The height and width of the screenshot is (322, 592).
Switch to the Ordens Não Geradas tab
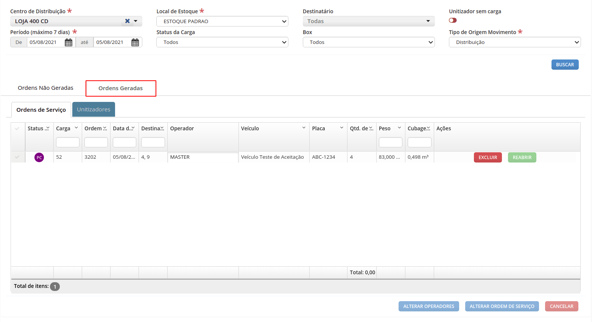click(x=45, y=88)
